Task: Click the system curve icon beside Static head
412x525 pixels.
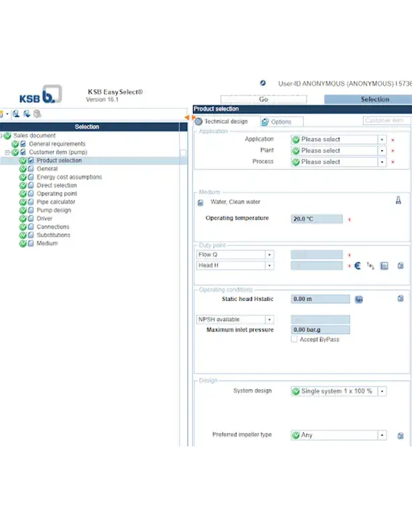Action: pyautogui.click(x=359, y=299)
